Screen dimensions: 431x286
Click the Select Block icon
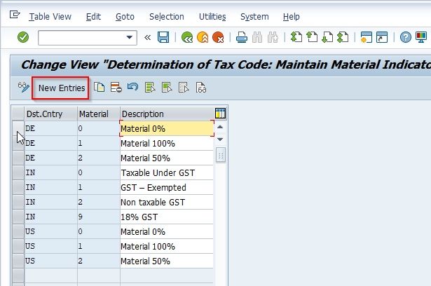tap(167, 88)
